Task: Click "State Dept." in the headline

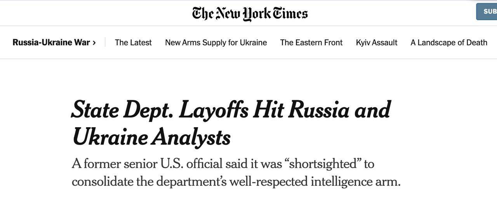Action: [122, 110]
